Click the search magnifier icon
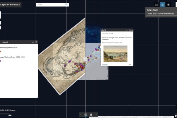The height and width of the screenshot is (118, 177). [67, 4]
